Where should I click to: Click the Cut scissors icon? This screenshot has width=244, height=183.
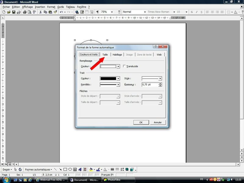pos(40,12)
